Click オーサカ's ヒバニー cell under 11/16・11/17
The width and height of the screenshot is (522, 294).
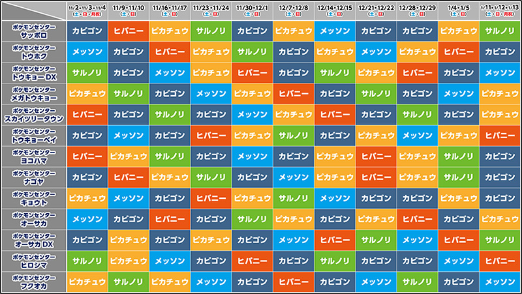coord(170,219)
